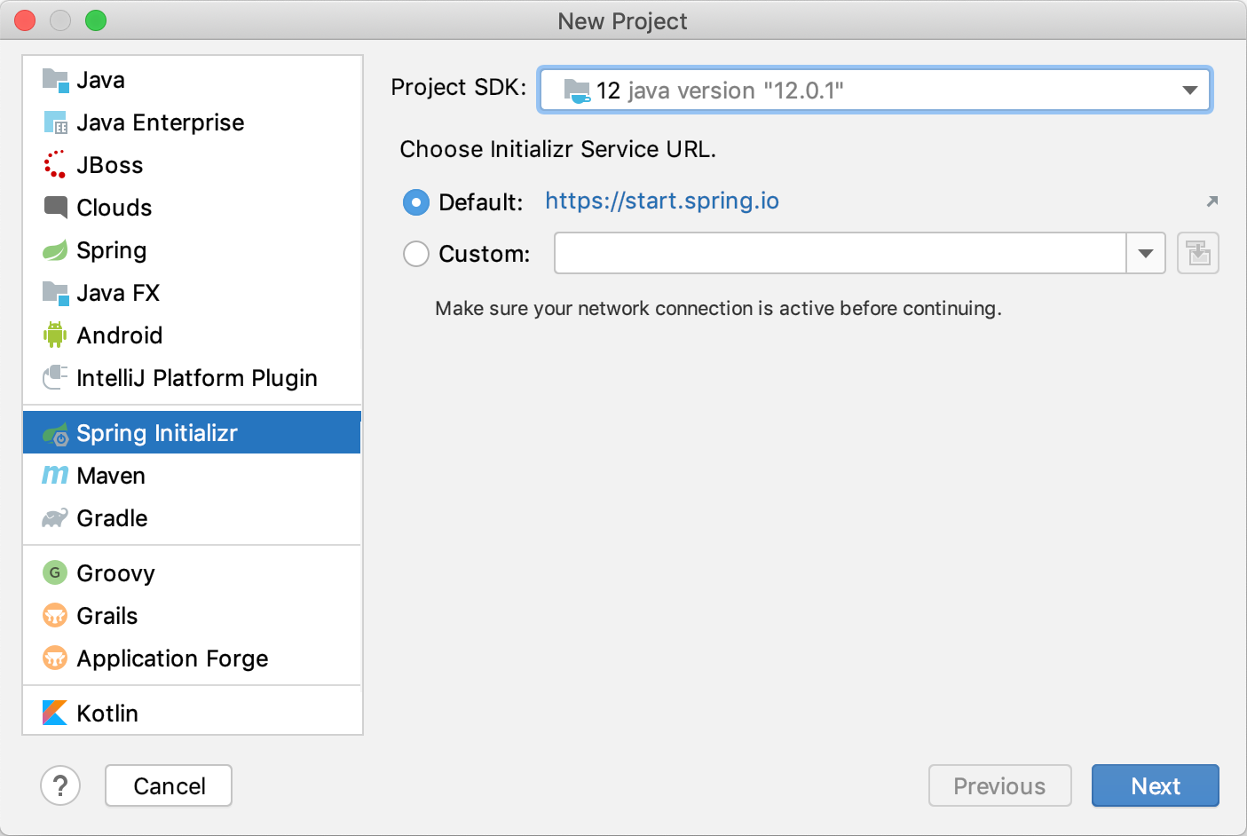Screen dimensions: 1247x836
Task: Expand the Custom URL history dropdown
Action: 1146,253
